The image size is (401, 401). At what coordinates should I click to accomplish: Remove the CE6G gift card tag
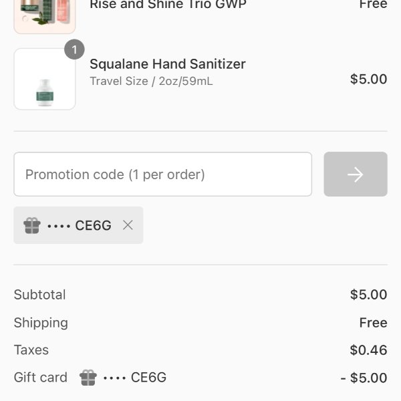coord(128,225)
